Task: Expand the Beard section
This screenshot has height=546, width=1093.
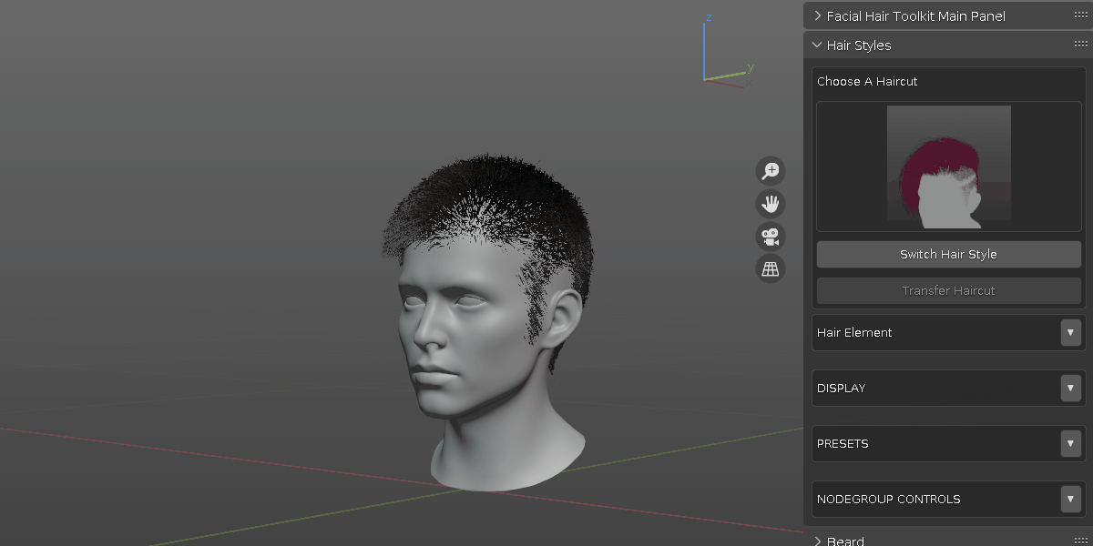Action: (817, 541)
